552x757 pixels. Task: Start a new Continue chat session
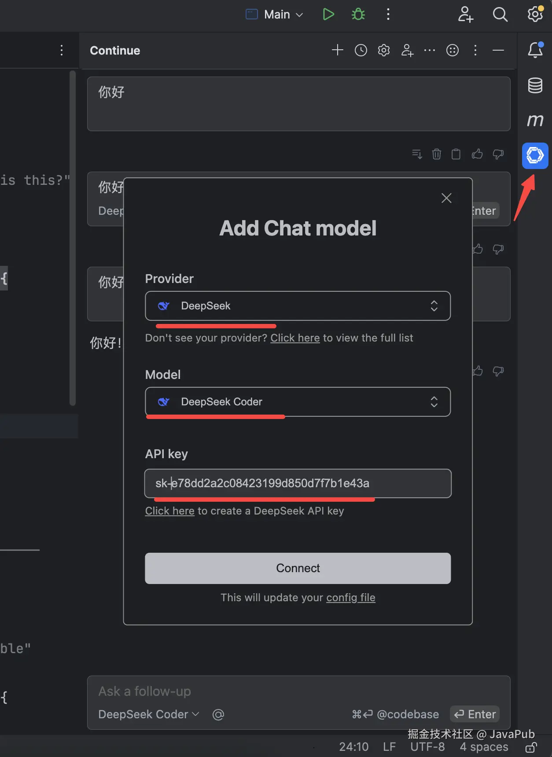(337, 50)
